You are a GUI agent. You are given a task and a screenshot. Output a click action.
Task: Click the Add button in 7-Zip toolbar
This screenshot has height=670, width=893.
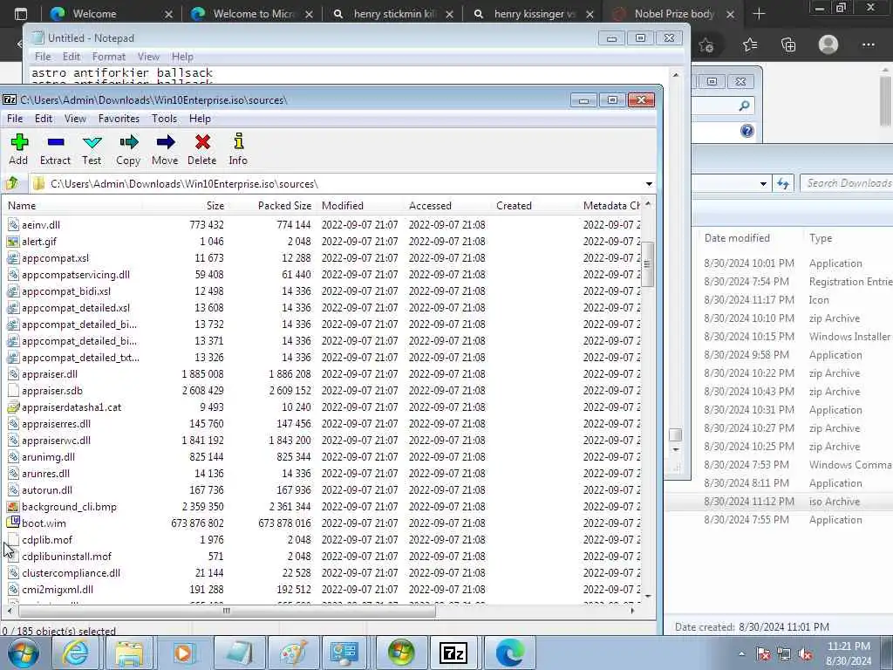pyautogui.click(x=19, y=149)
